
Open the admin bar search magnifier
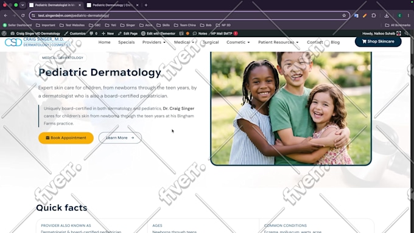(x=407, y=33)
